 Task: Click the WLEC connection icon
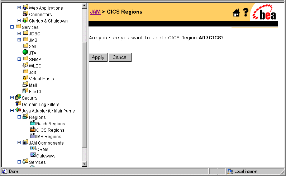(25, 65)
